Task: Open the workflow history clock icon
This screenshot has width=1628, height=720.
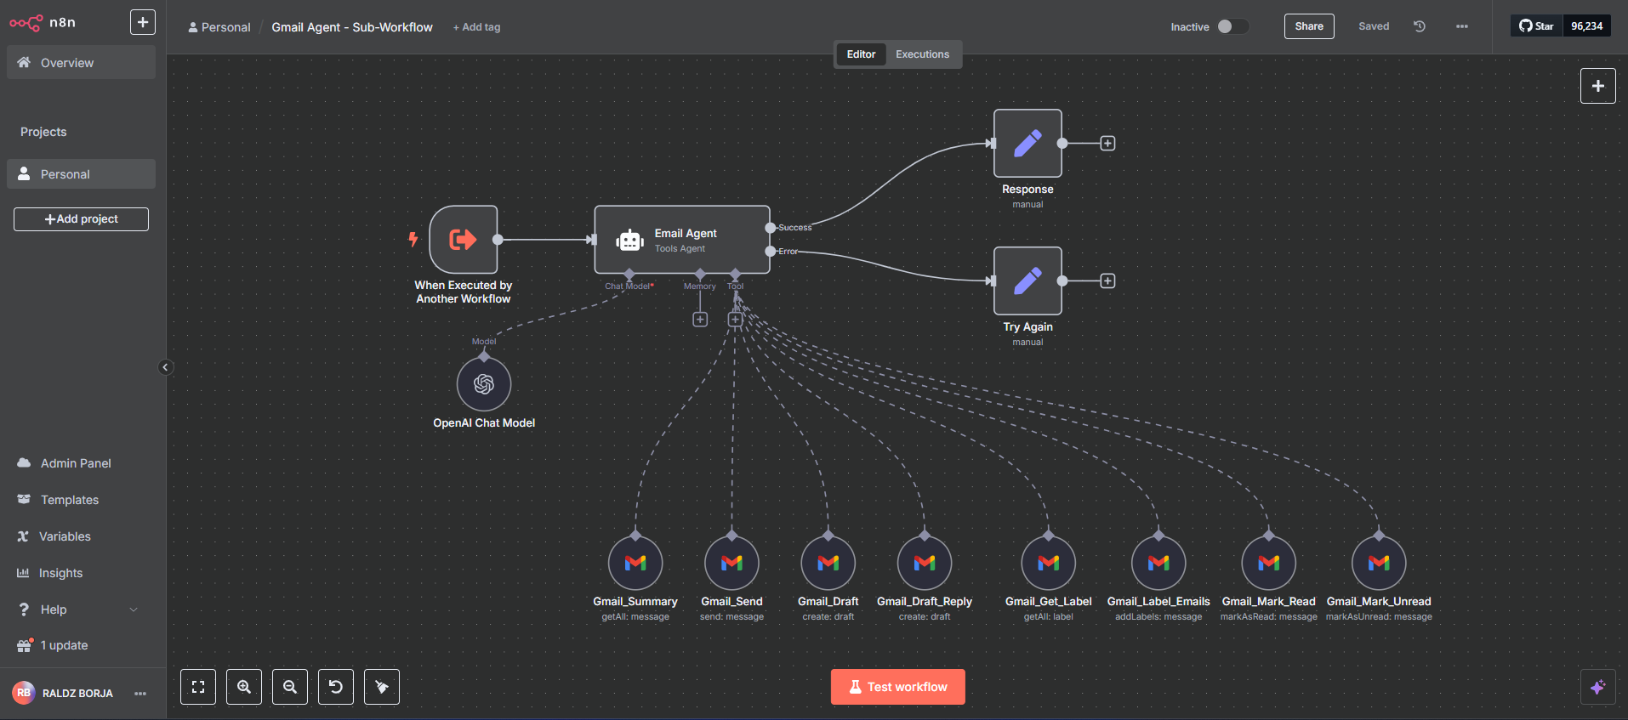Action: pyautogui.click(x=1420, y=26)
